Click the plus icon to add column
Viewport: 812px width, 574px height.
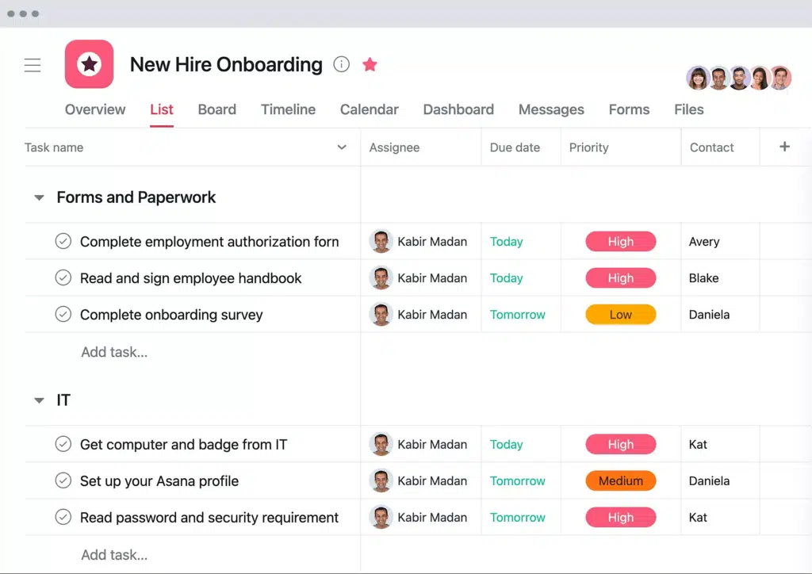(784, 147)
